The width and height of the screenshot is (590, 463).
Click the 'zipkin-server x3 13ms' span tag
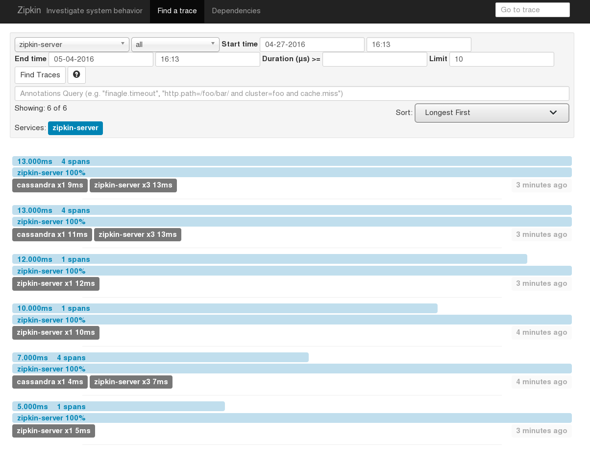click(133, 185)
